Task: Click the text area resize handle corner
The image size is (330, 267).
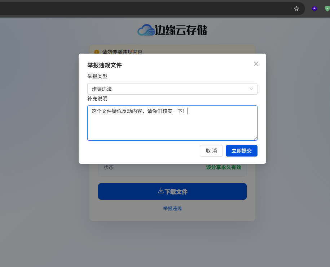Action: (255, 139)
